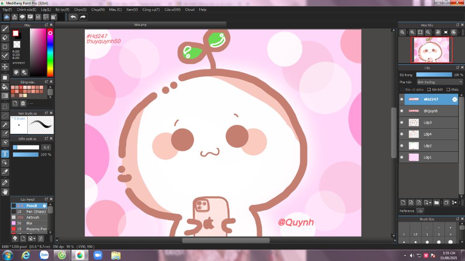Delete palette color with the trash icon
The width and height of the screenshot is (465, 261).
(23, 103)
